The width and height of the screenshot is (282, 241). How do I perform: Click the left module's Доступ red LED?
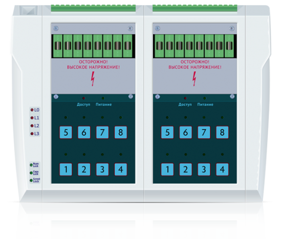point(83,98)
